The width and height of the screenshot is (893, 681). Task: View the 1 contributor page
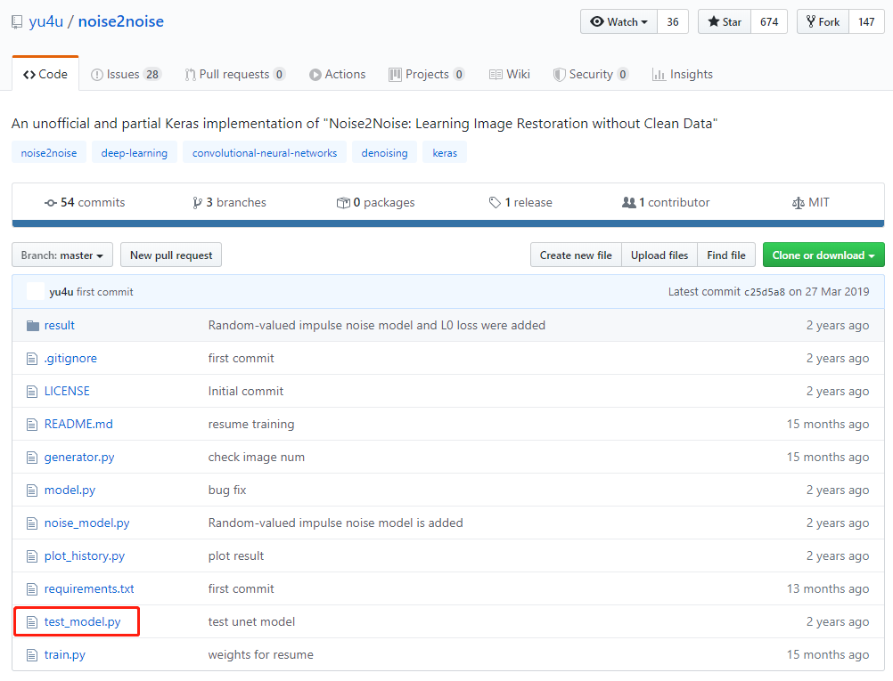666,203
